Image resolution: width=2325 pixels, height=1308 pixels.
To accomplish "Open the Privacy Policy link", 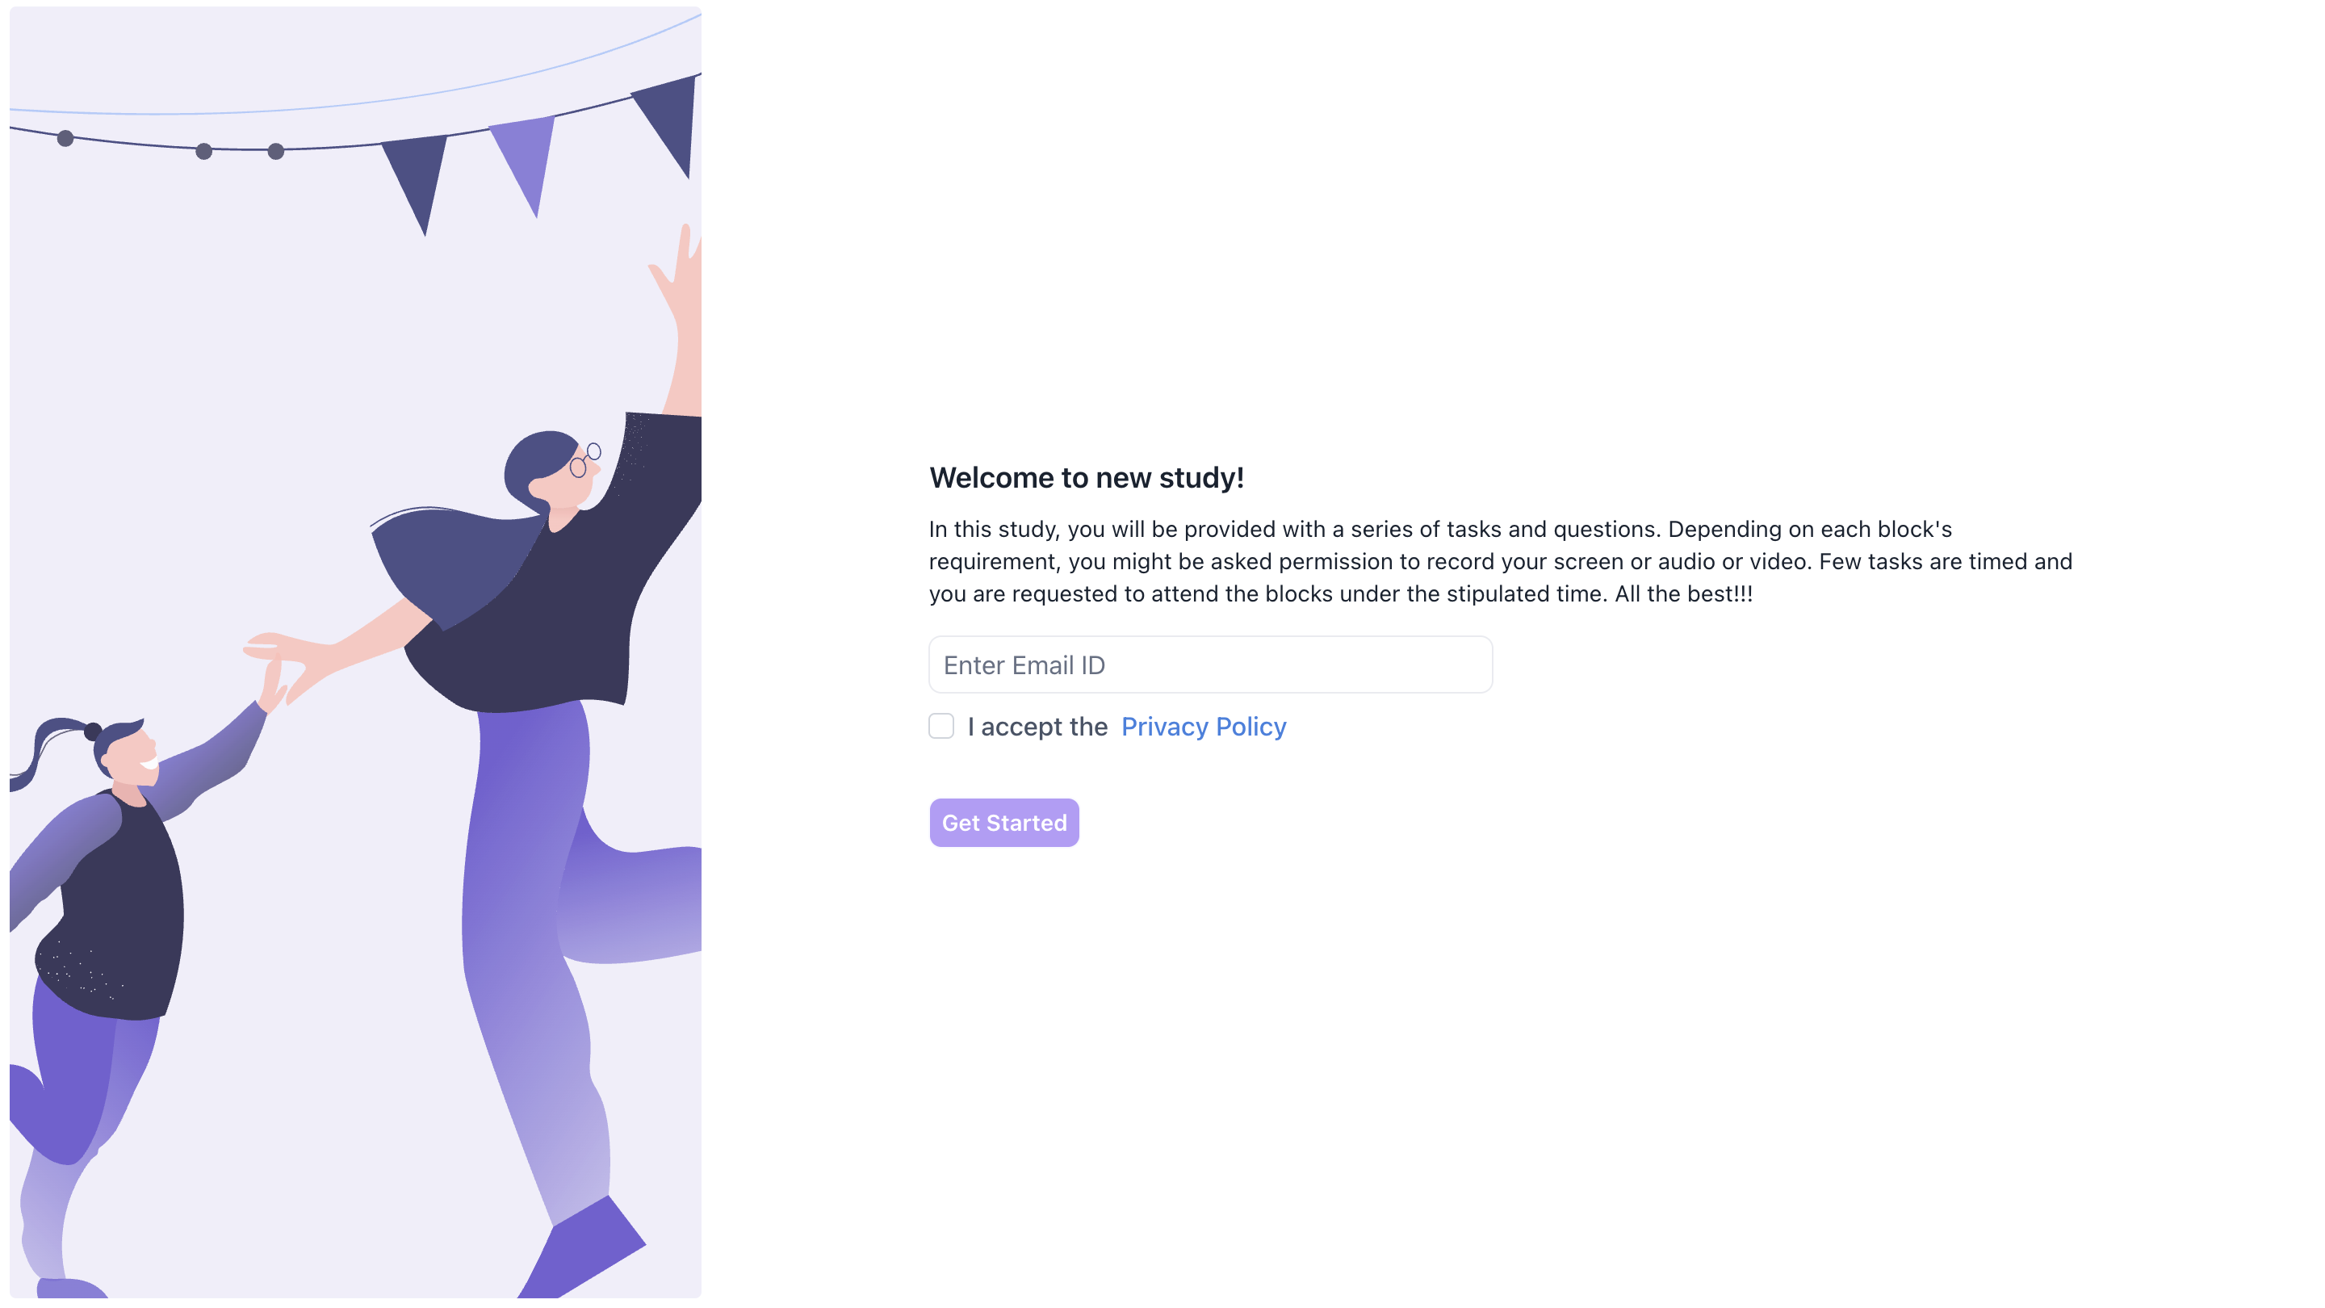I will point(1203,727).
